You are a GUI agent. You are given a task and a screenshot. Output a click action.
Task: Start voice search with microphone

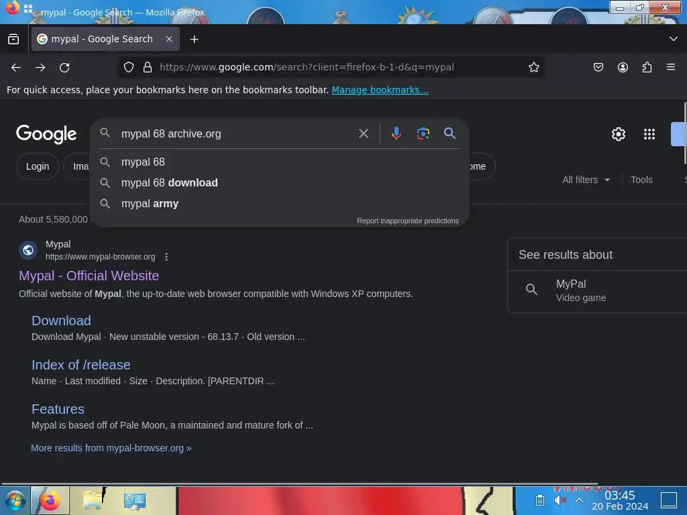click(x=396, y=133)
